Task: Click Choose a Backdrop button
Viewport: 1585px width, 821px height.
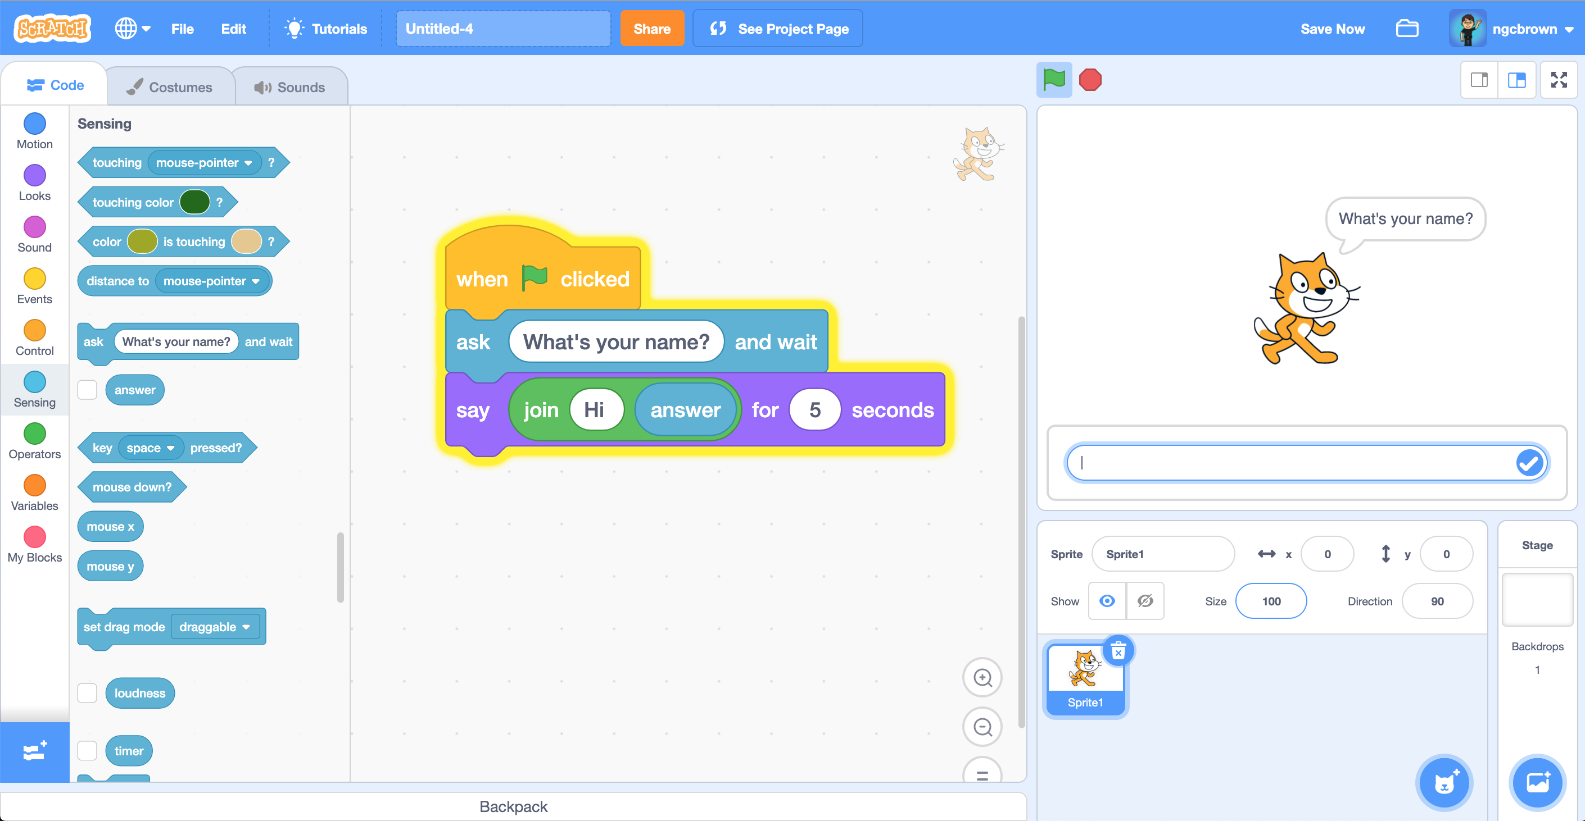Action: tap(1537, 783)
